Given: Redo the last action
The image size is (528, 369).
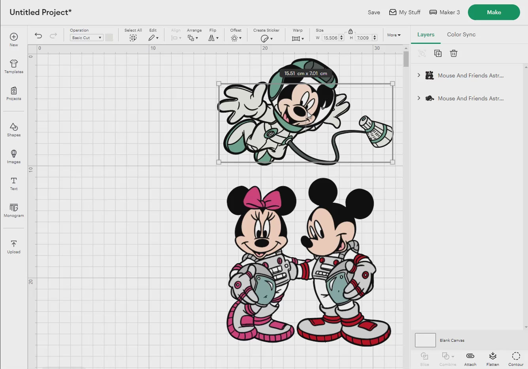Looking at the screenshot, I should point(53,36).
